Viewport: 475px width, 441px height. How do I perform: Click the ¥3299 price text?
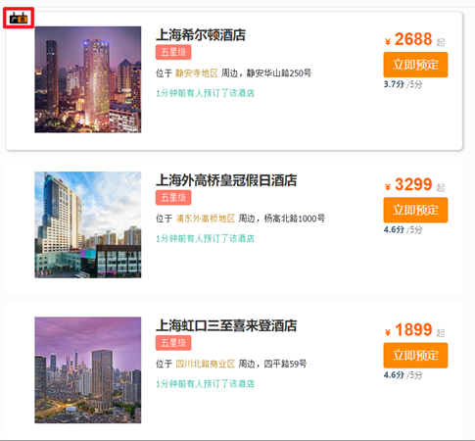[408, 185]
